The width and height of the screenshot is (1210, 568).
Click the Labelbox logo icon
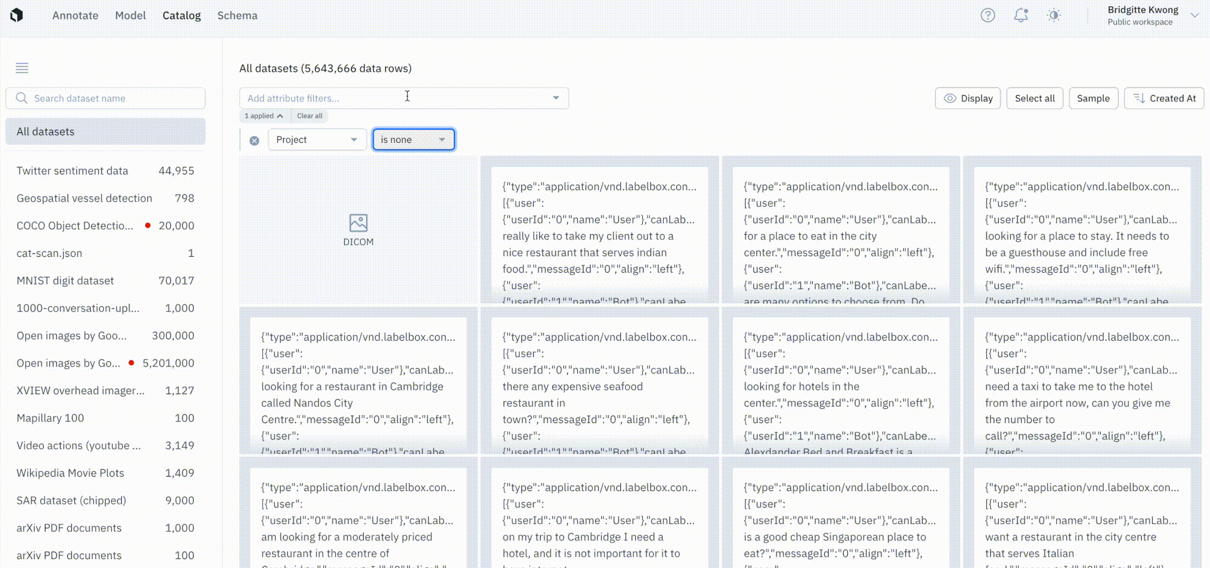(x=17, y=15)
